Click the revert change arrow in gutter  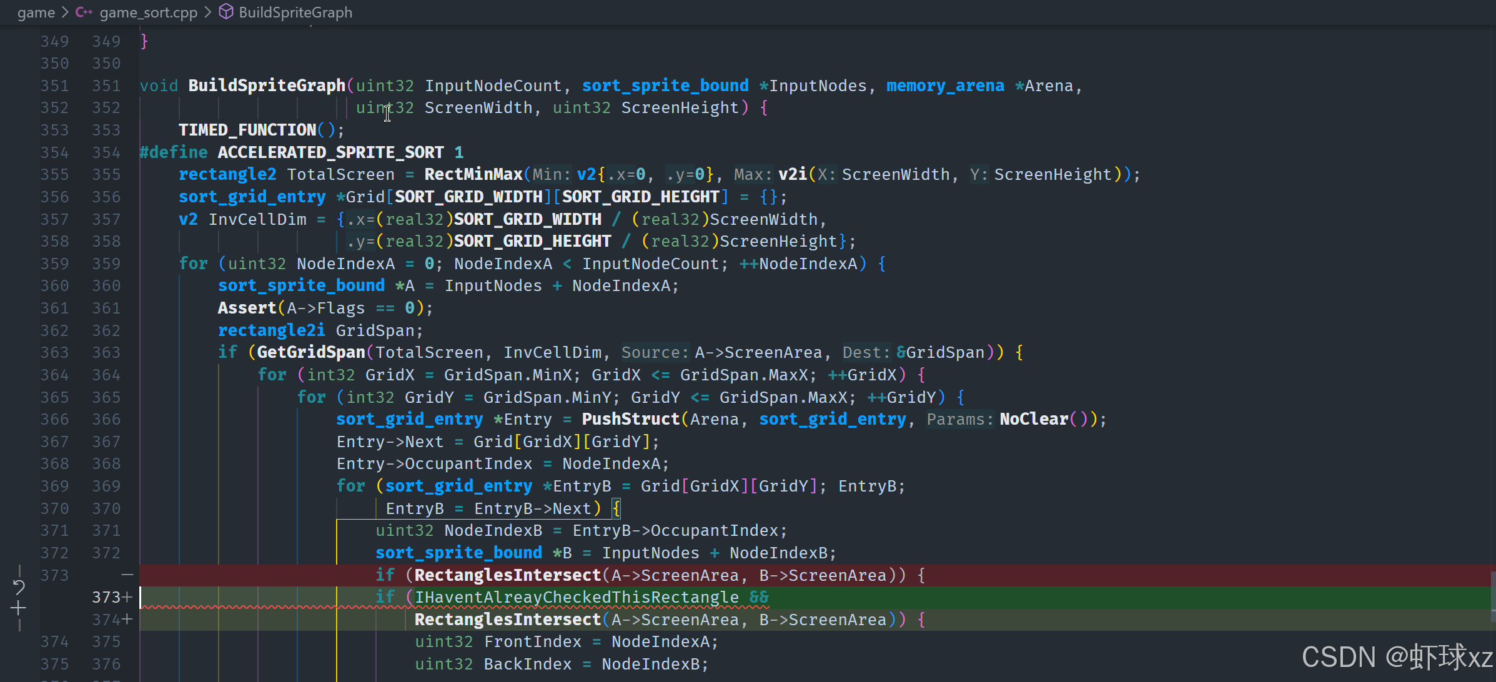pos(19,586)
